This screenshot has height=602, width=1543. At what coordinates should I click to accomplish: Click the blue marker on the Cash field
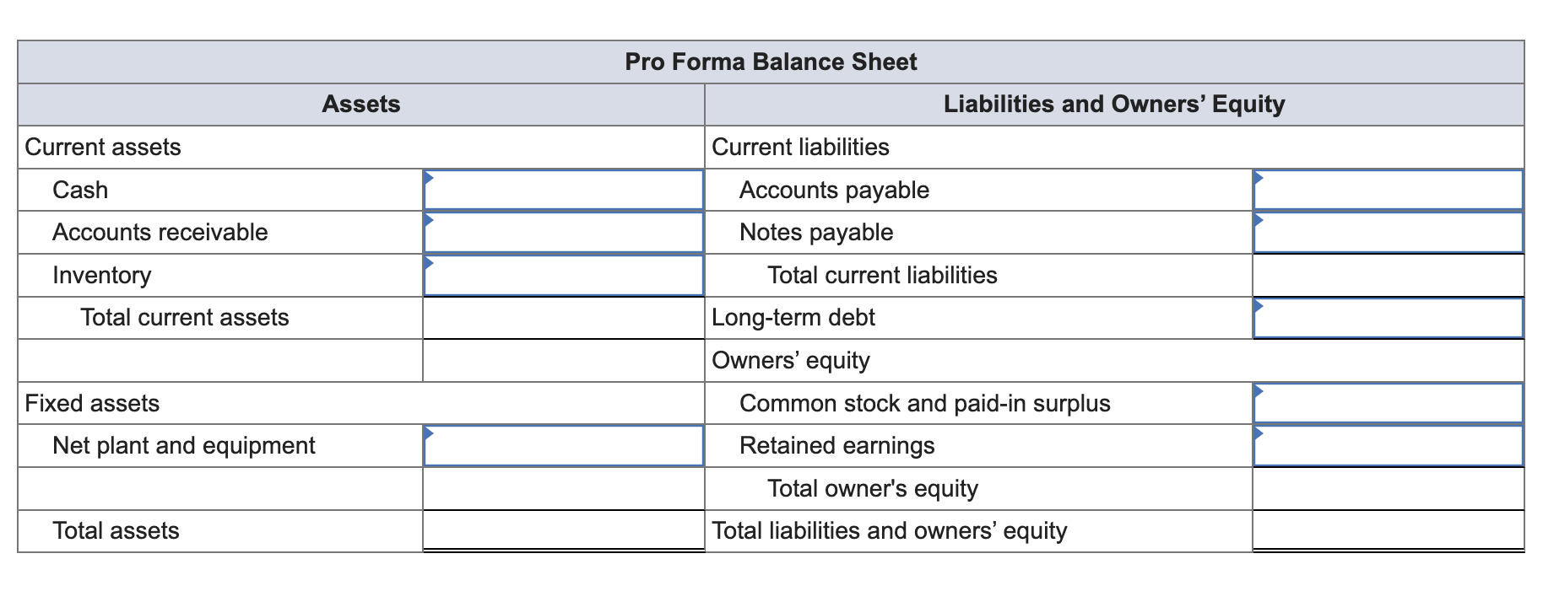point(430,179)
